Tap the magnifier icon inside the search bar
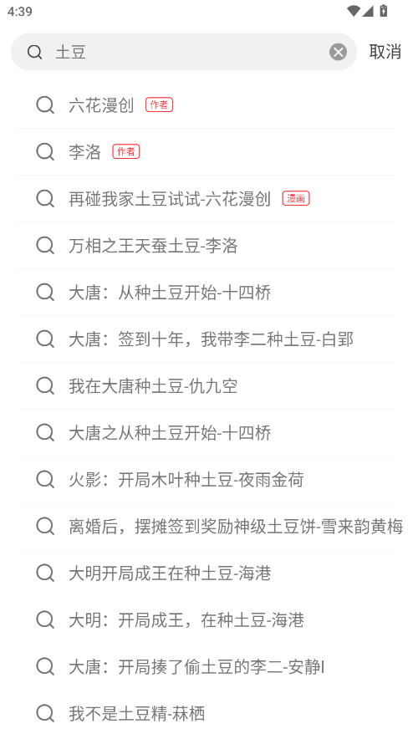 coord(34,52)
